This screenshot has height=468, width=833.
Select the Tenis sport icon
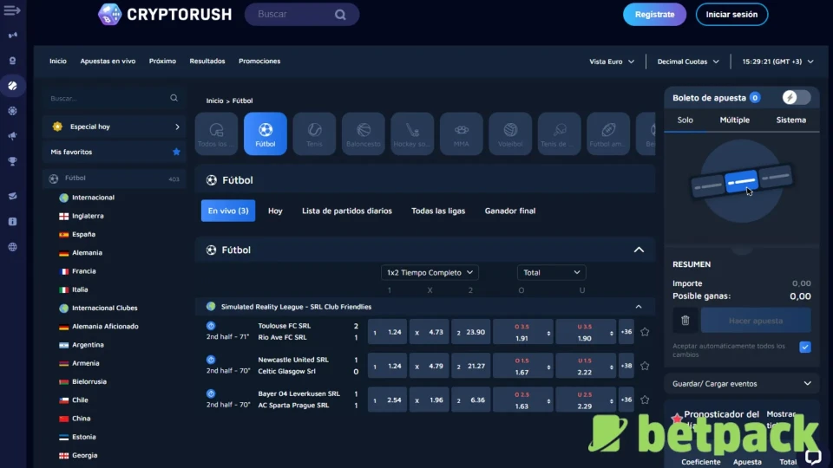coord(314,134)
